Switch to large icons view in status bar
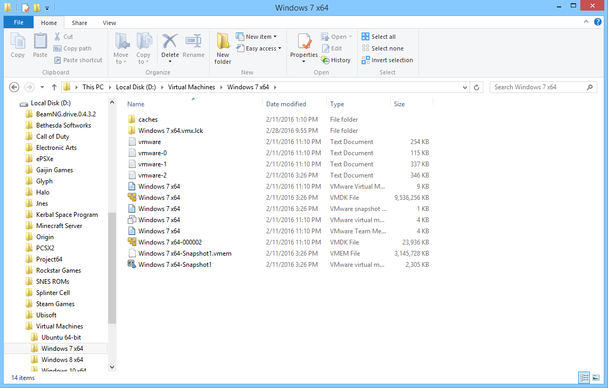This screenshot has width=608, height=388. (596, 377)
